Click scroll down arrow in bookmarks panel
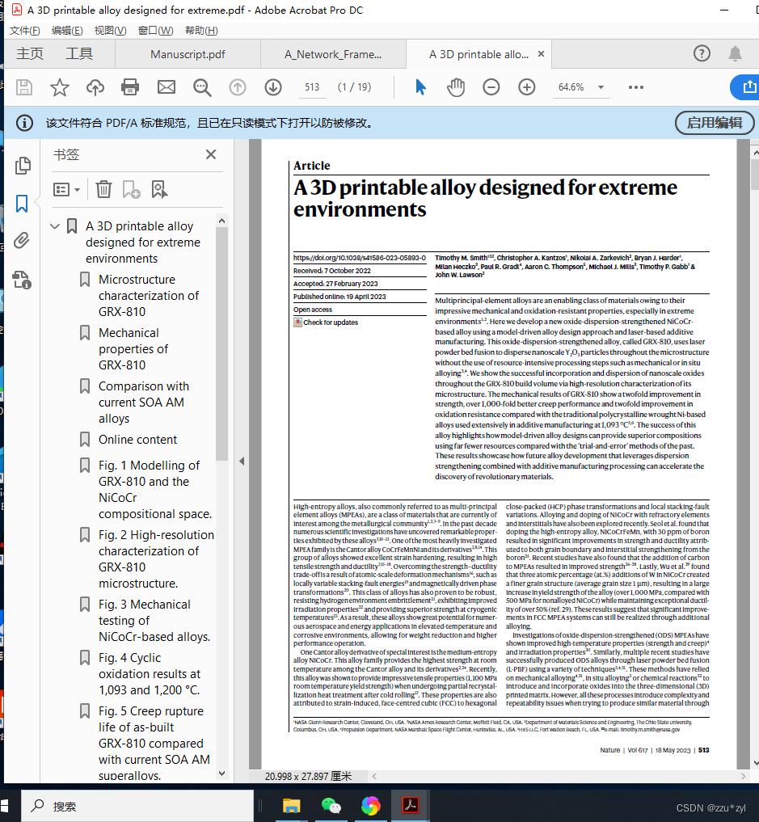 tap(221, 774)
